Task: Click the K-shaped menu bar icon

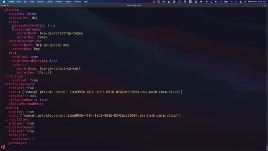Action: (190, 2)
